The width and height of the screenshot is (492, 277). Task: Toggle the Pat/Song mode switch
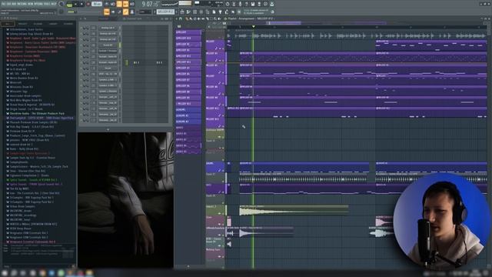click(70, 5)
